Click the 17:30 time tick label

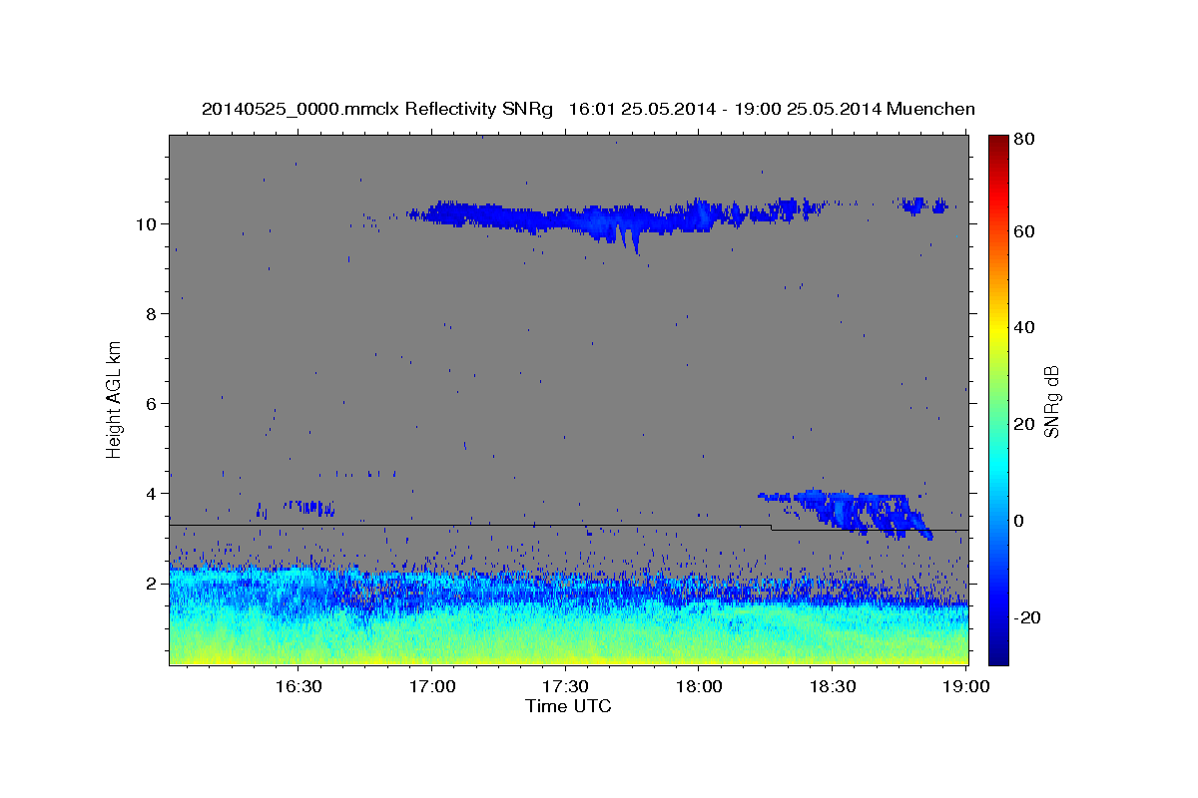[565, 686]
